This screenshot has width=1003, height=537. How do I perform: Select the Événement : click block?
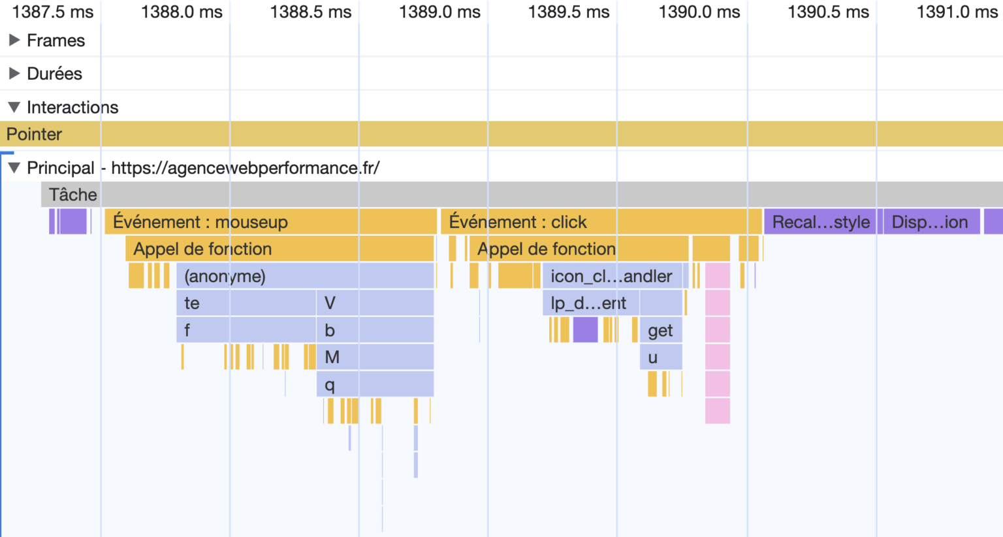[601, 222]
